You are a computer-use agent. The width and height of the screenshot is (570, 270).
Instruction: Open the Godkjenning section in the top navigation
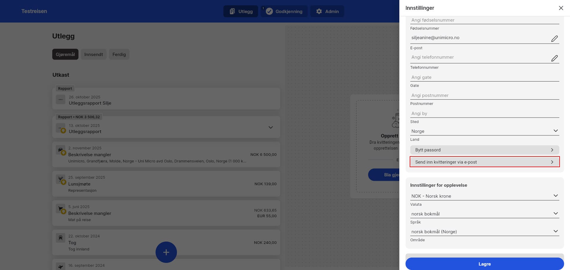pos(284,11)
